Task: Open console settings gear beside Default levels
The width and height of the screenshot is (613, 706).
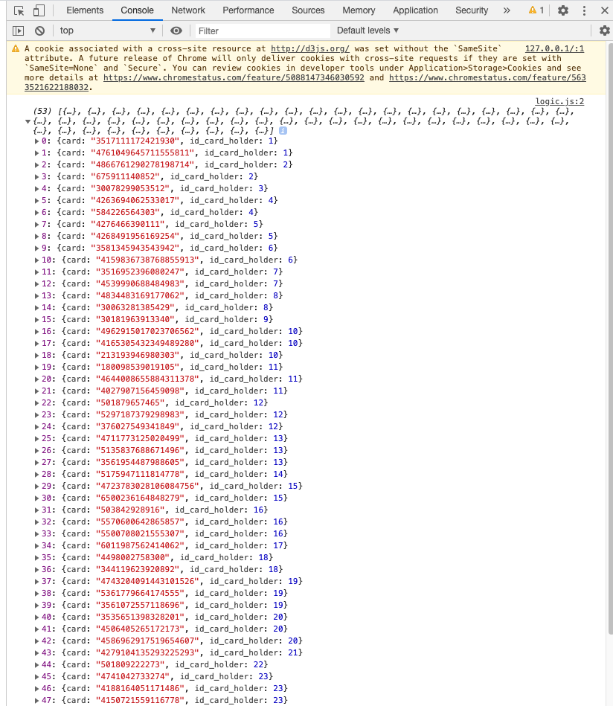Action: tap(604, 31)
